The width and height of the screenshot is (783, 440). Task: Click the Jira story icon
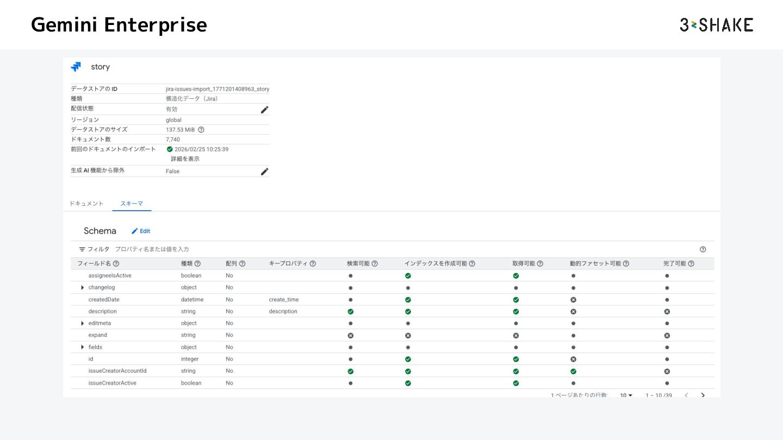76,67
